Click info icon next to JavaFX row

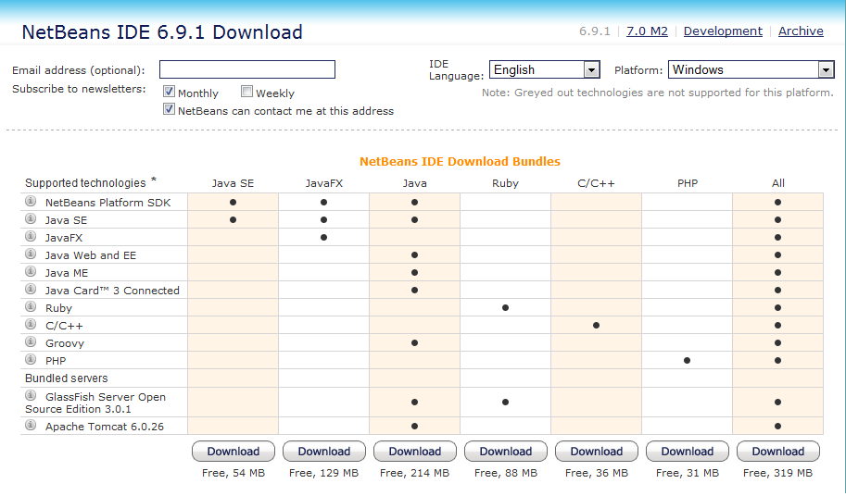click(x=31, y=237)
